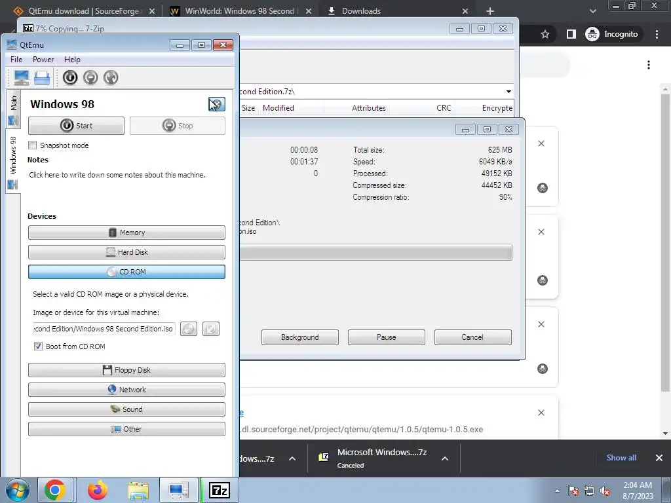Image resolution: width=671 pixels, height=503 pixels.
Task: Sort 7-Zip list by CRC column
Action: point(444,108)
